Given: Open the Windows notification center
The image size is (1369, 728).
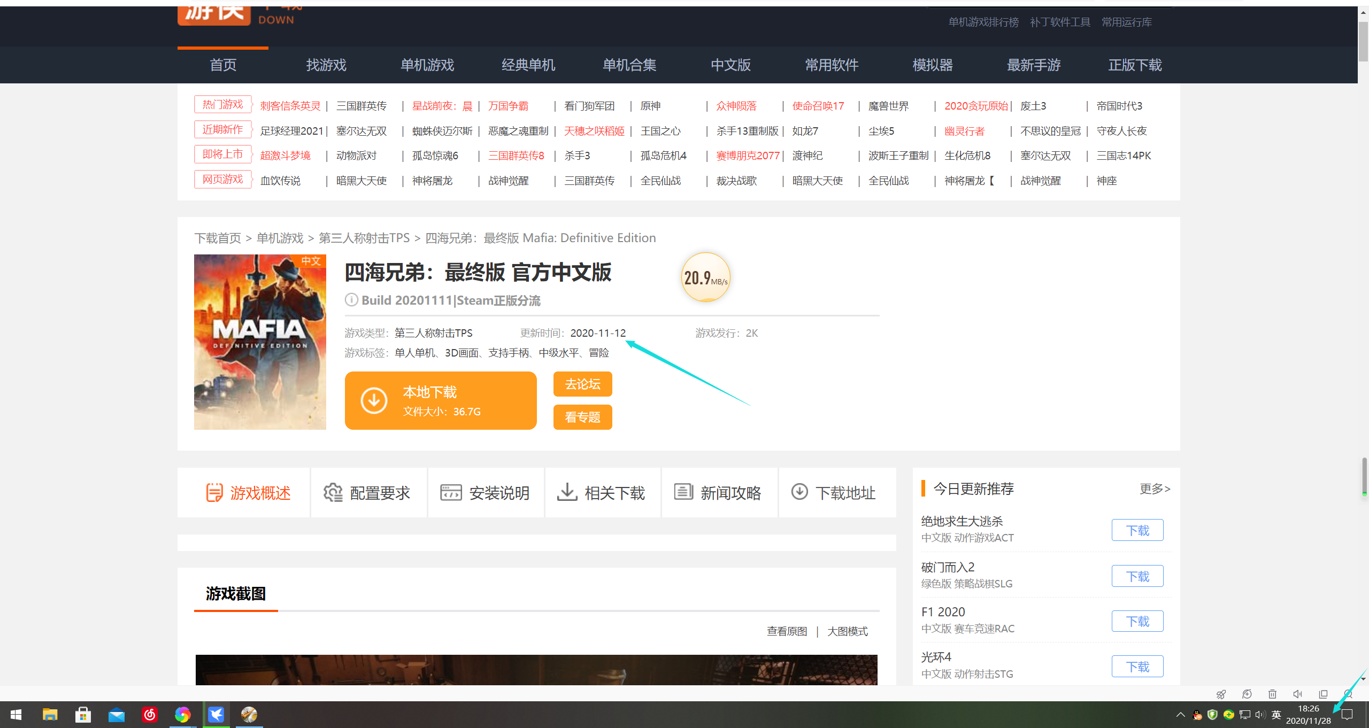Looking at the screenshot, I should click(1348, 715).
